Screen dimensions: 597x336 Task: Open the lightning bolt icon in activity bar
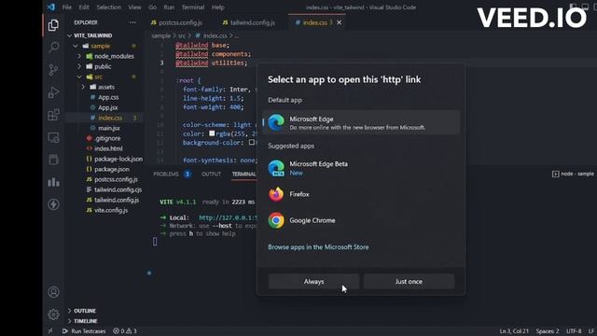pos(53,204)
